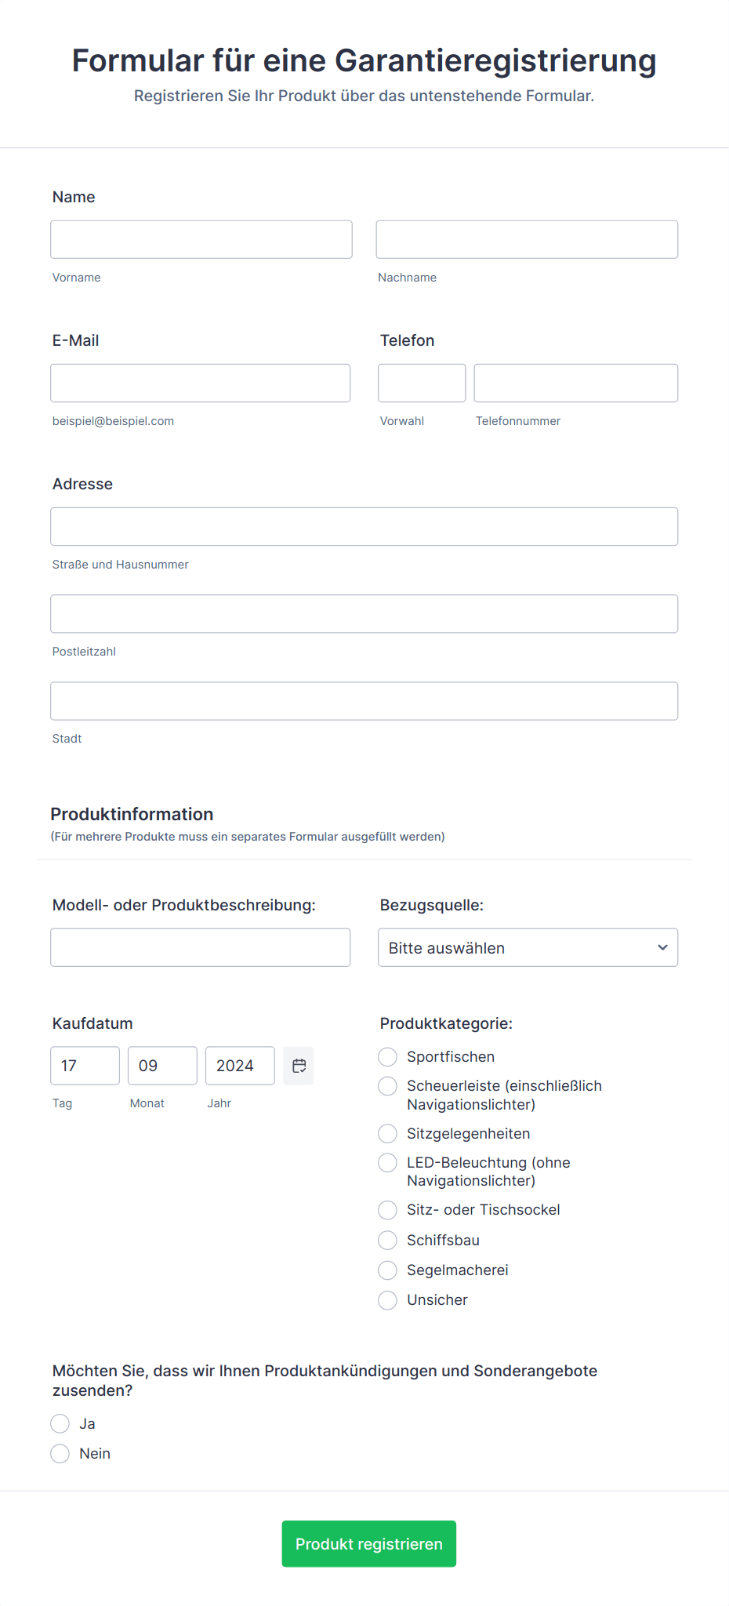Focus the Vorname input field
Screen dimensions: 729x1606
pos(201,239)
